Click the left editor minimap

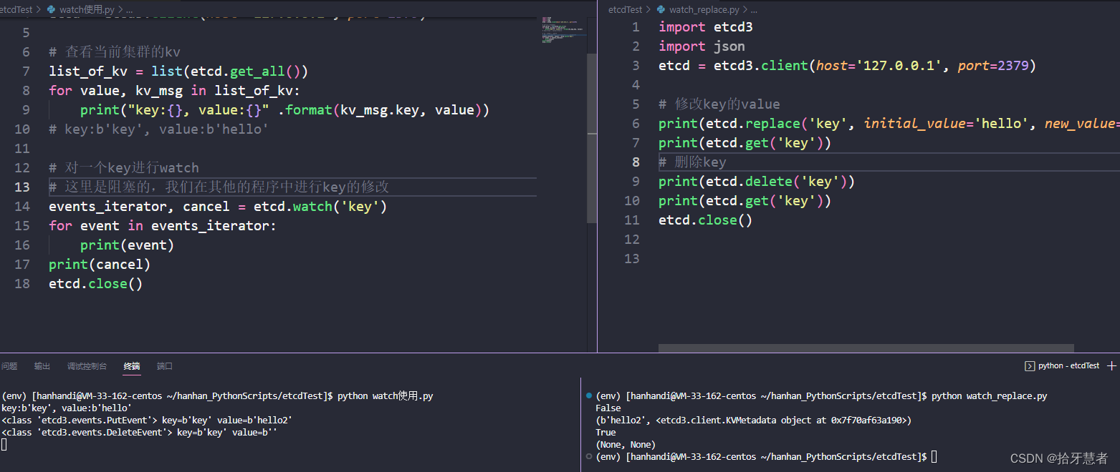[564, 29]
